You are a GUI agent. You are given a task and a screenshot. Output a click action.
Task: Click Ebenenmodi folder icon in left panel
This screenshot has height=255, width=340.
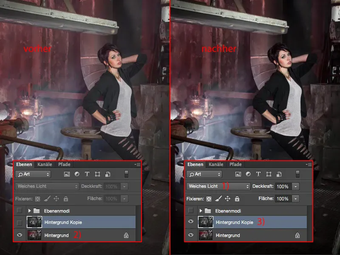pos(37,211)
